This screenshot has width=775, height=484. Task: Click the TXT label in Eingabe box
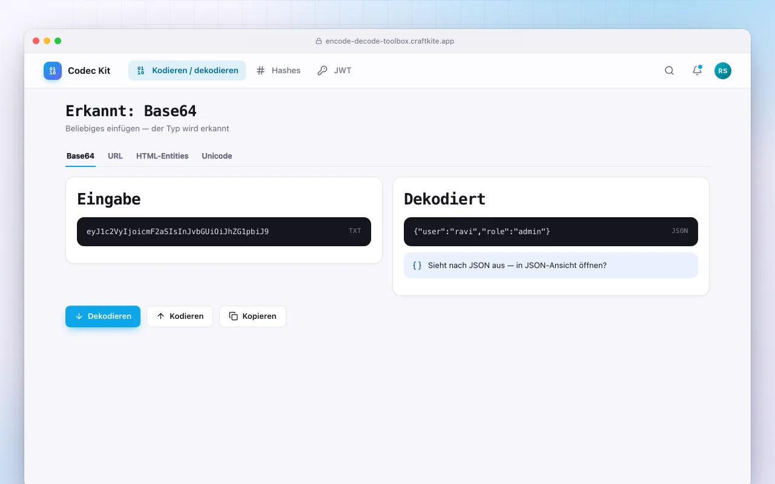[355, 231]
